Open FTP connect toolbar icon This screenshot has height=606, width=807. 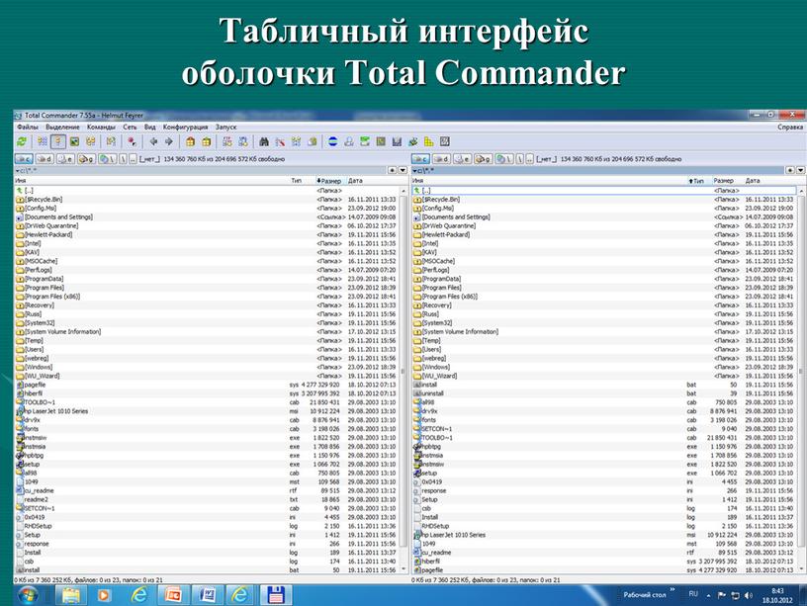(227, 141)
